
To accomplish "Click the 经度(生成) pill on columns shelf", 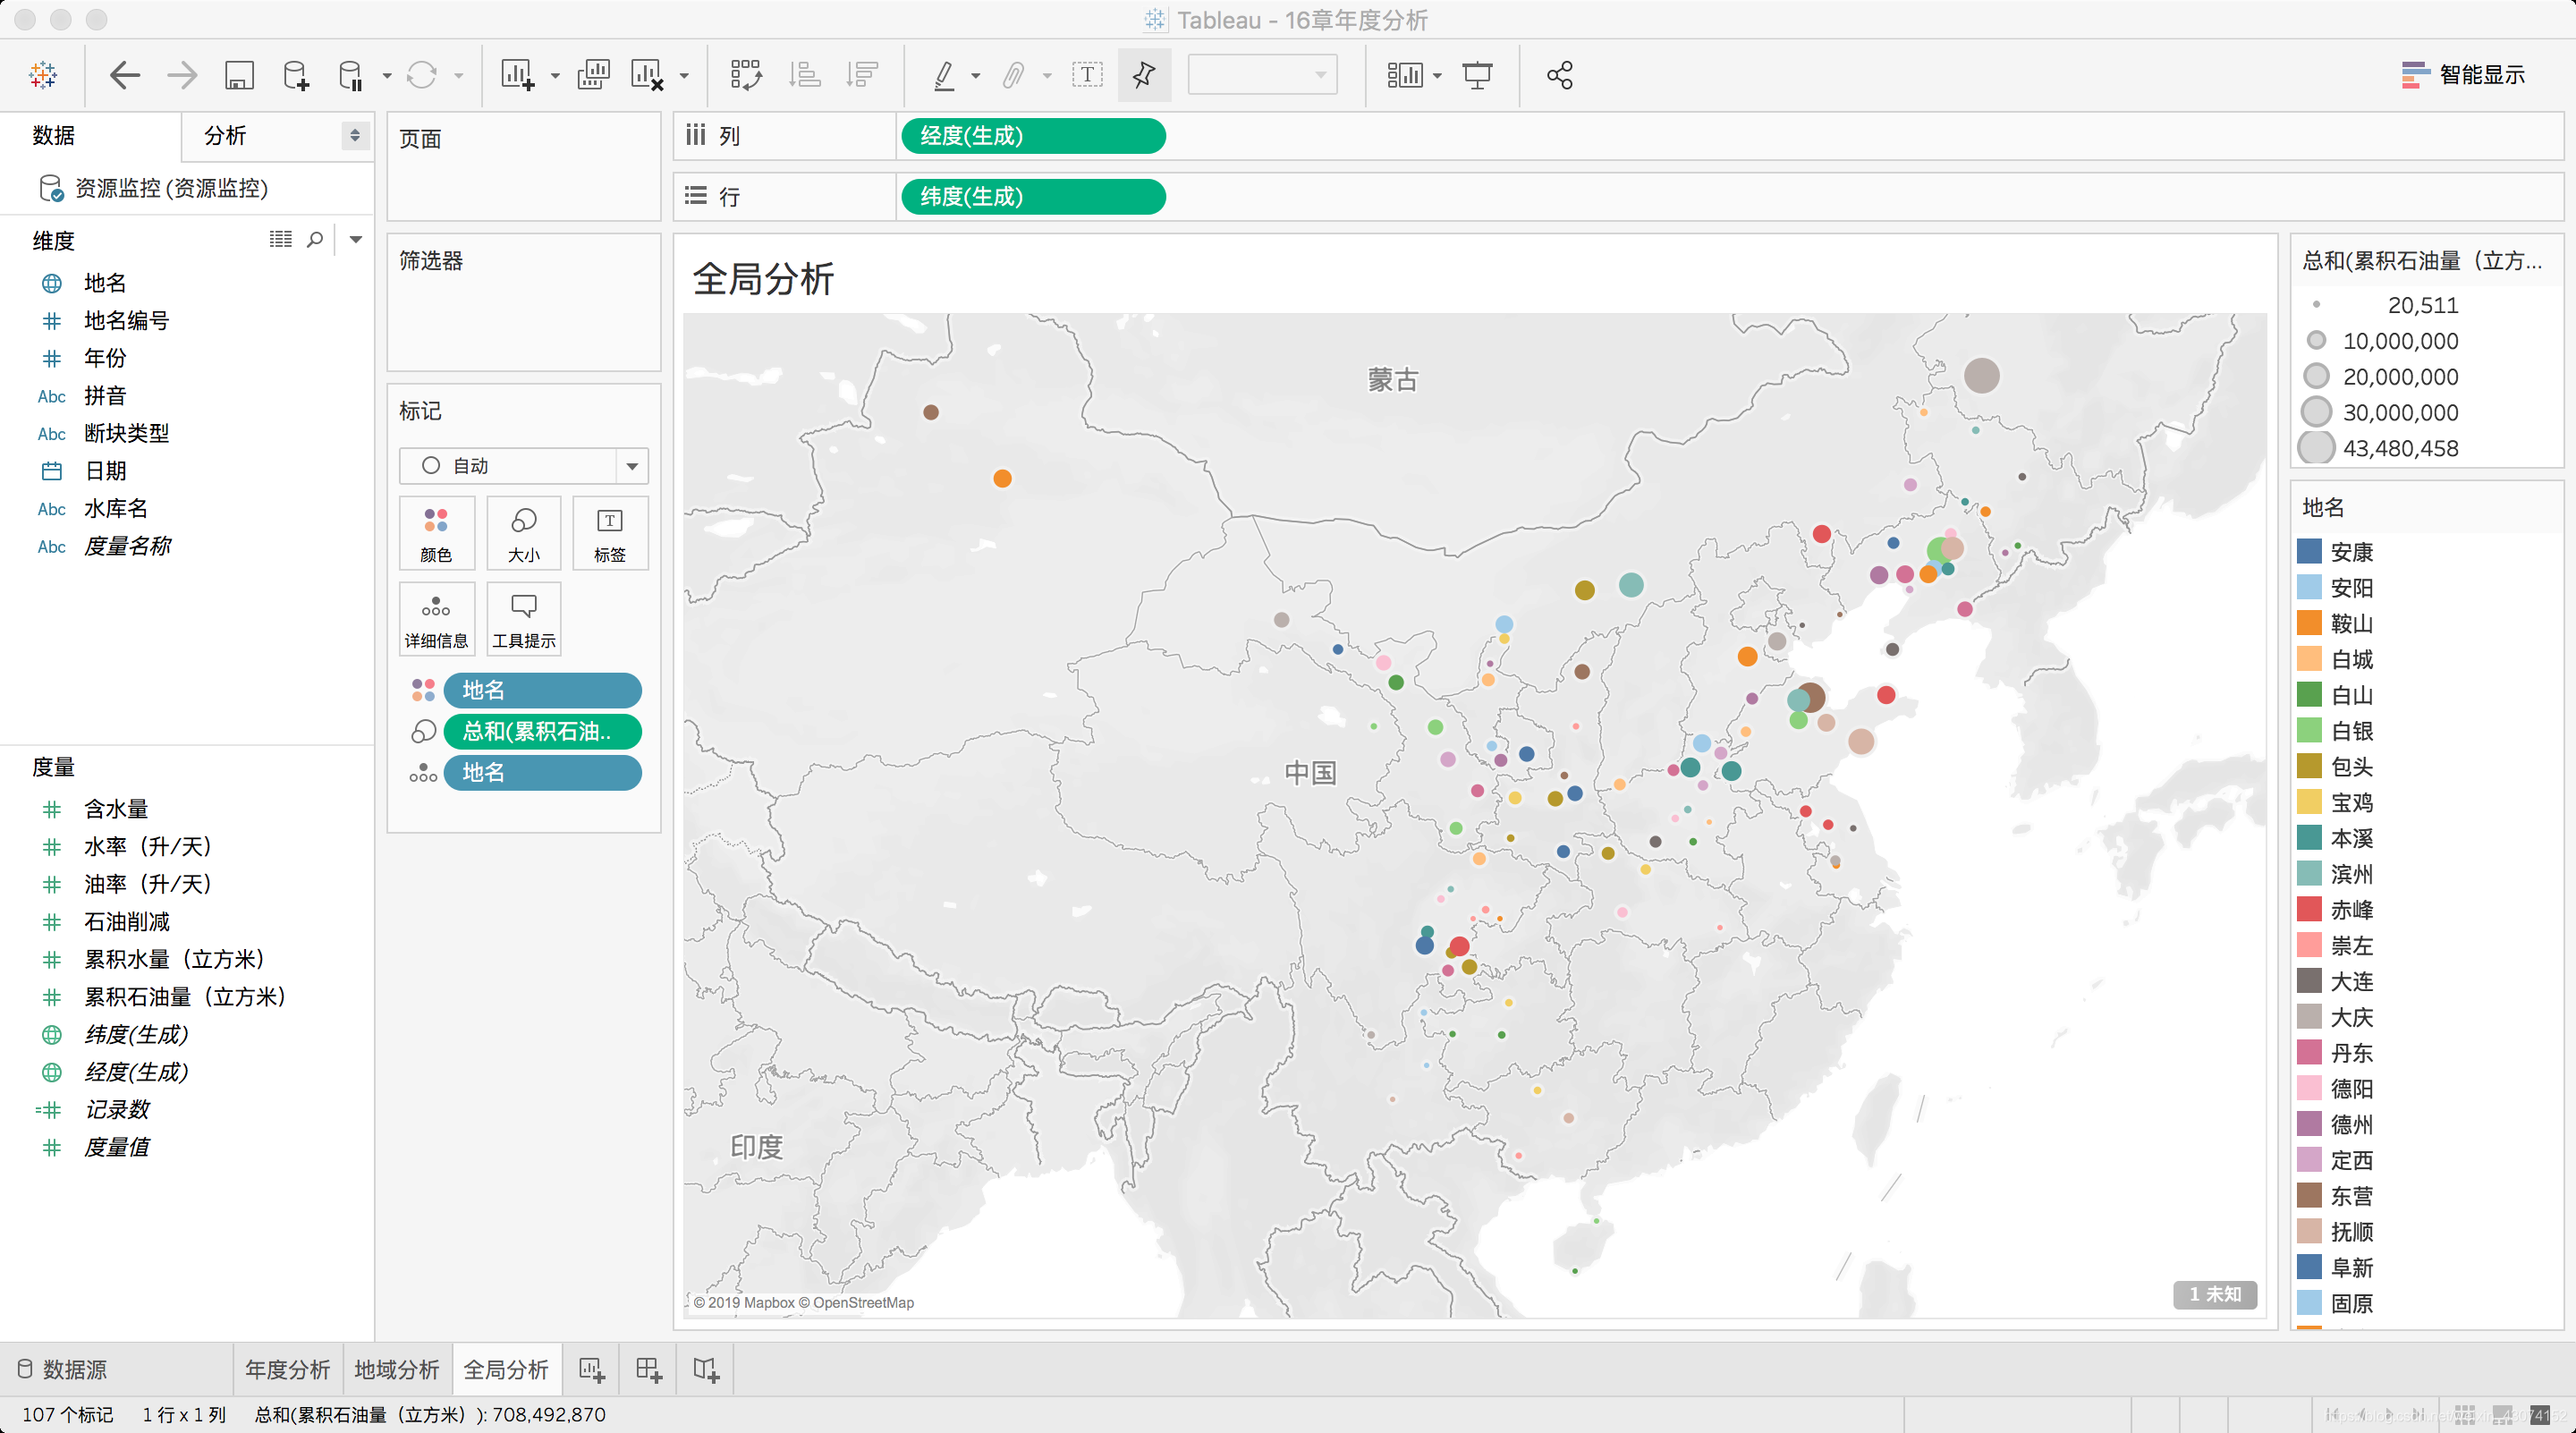I will 1032,136.
